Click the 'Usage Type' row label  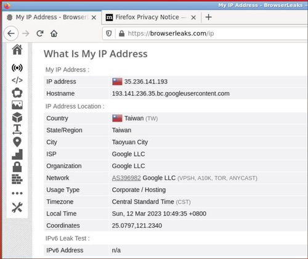(x=63, y=190)
